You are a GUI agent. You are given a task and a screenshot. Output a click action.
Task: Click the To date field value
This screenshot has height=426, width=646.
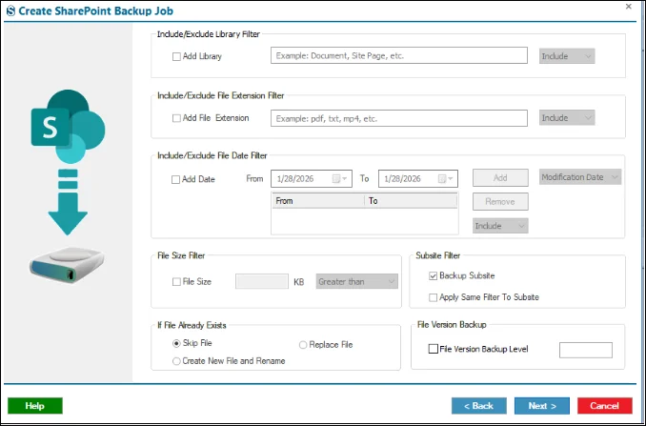[x=402, y=179]
